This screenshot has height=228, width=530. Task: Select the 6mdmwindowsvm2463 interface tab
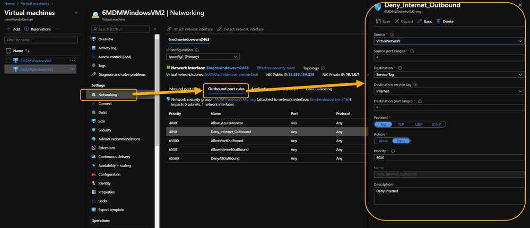coord(189,40)
